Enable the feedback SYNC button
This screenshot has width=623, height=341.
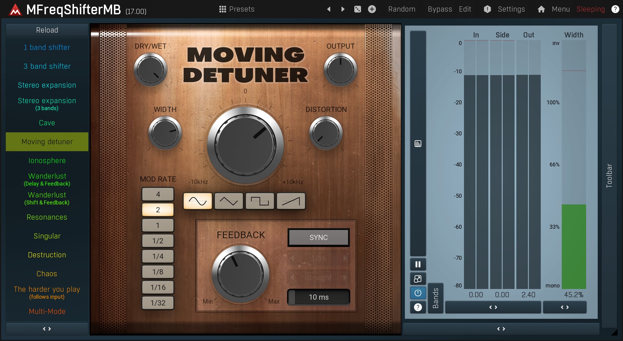point(318,238)
